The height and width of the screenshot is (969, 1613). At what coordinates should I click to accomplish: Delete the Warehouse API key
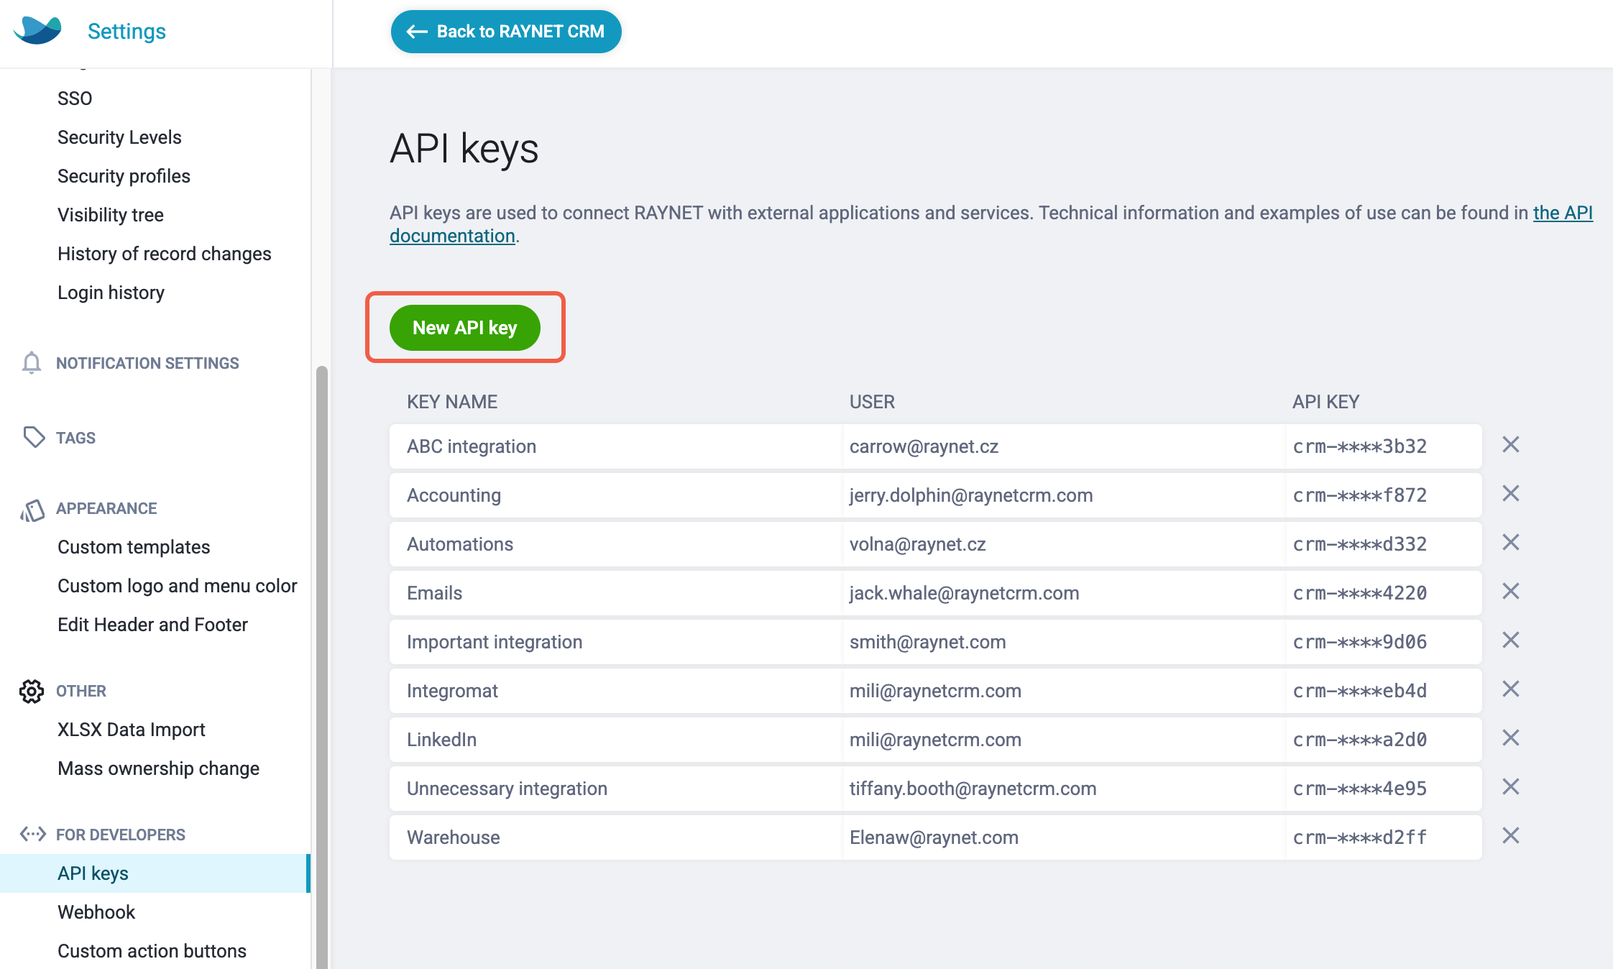click(1511, 836)
